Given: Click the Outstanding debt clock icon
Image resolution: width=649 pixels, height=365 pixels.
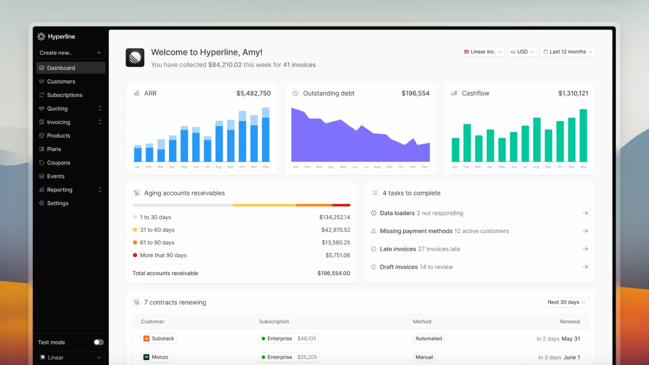Looking at the screenshot, I should coord(296,93).
